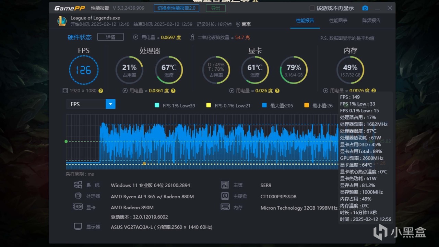Click the Windows system icon beside 系统
This screenshot has width=439, height=247.
(x=78, y=185)
